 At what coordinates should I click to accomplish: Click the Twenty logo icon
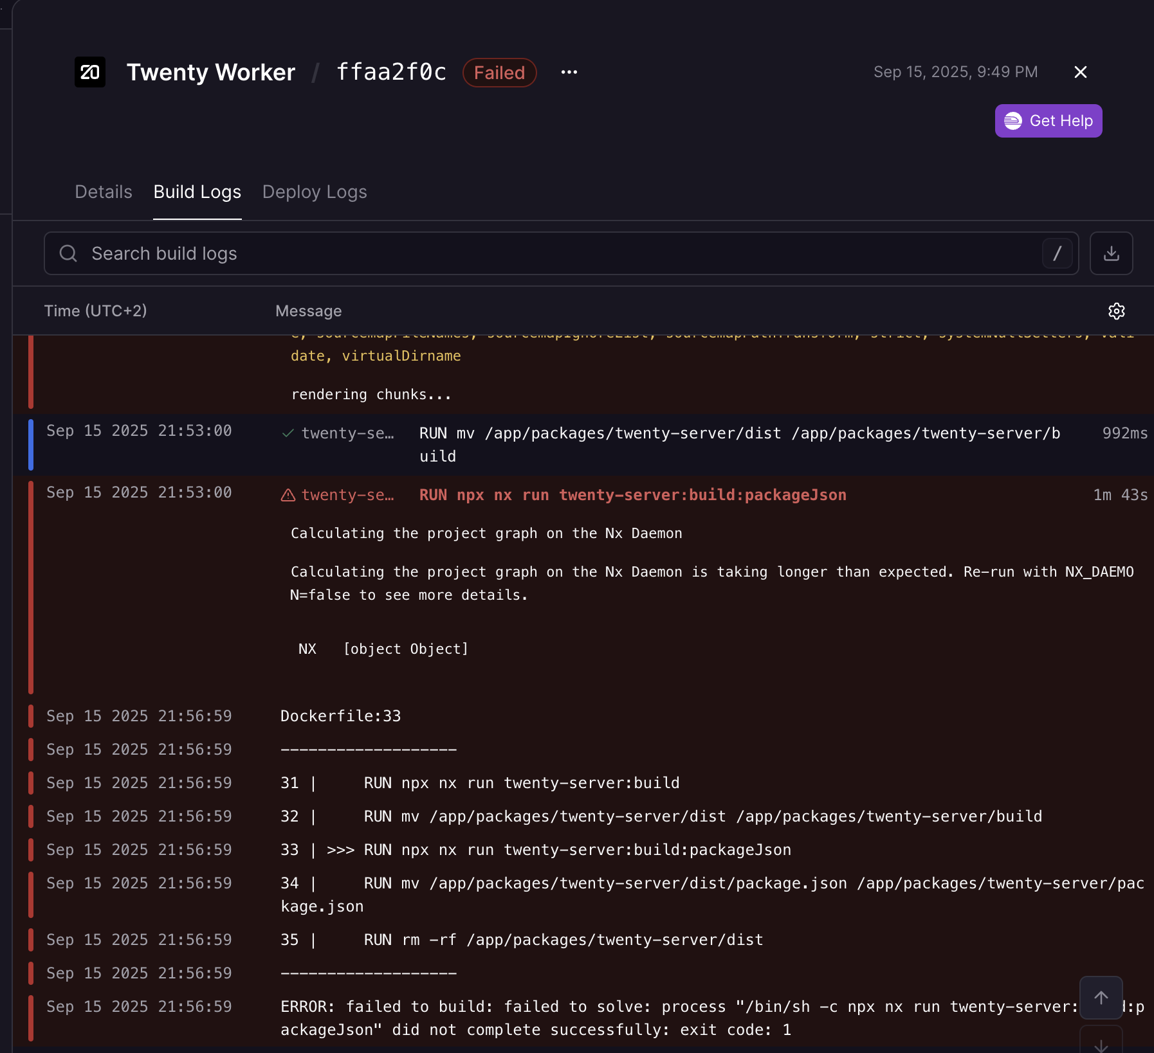[x=90, y=72]
